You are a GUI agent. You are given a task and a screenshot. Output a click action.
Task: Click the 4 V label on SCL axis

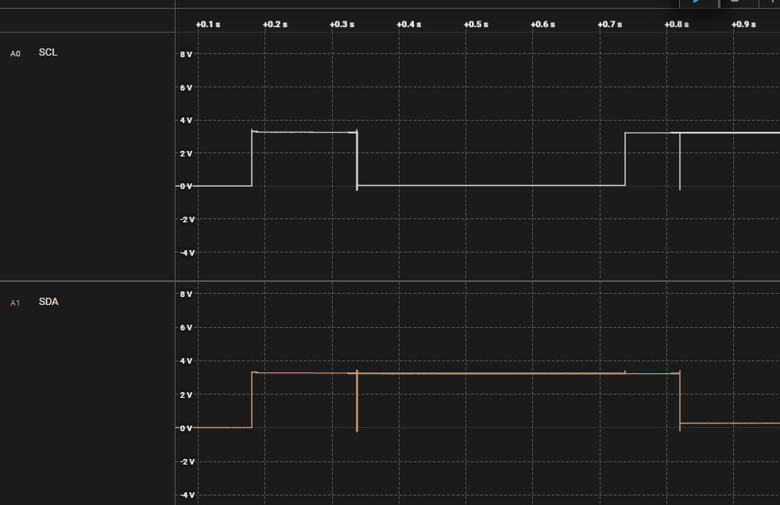(186, 120)
